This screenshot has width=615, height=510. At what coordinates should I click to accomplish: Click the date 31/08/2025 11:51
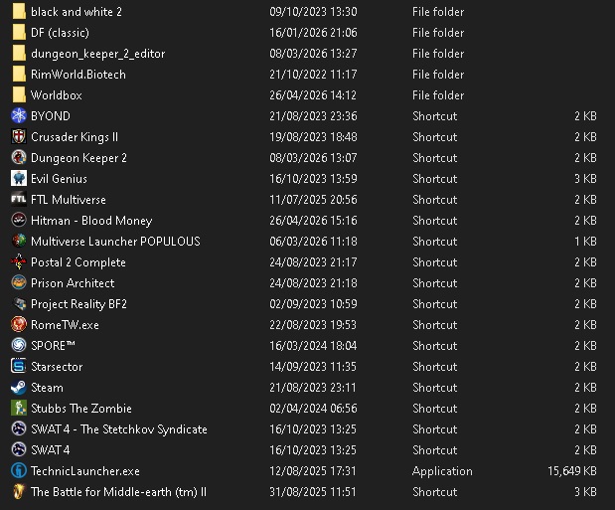[x=313, y=492]
